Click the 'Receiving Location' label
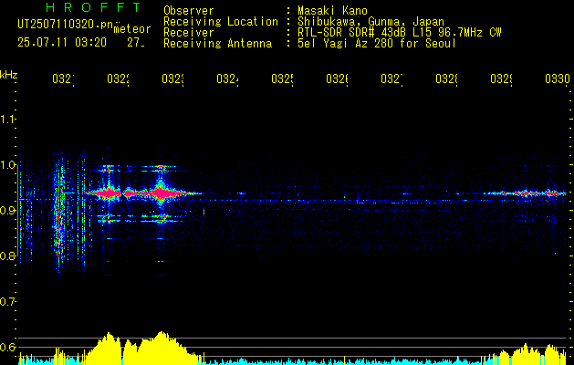The image size is (574, 365). pyautogui.click(x=221, y=22)
